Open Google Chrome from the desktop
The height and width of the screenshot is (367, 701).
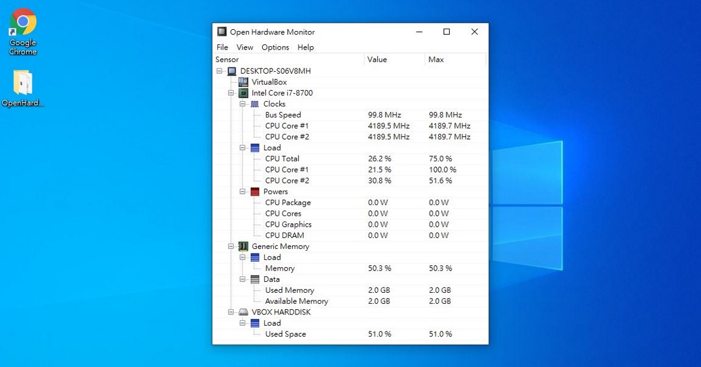pyautogui.click(x=22, y=22)
